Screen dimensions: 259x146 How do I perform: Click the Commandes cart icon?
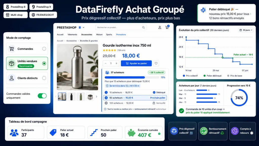click(x=12, y=49)
